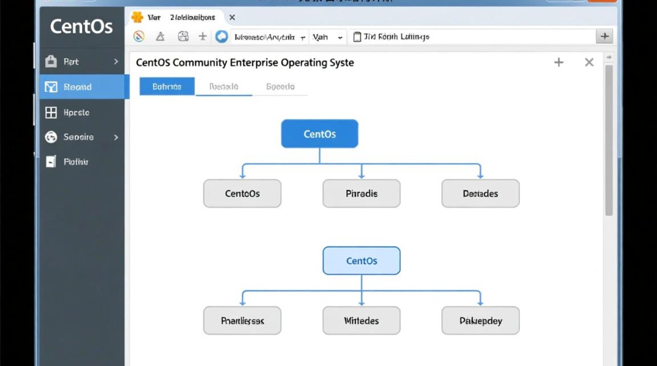Close the CentOS Community Enterprise panel
This screenshot has width=657, height=366.
click(589, 62)
